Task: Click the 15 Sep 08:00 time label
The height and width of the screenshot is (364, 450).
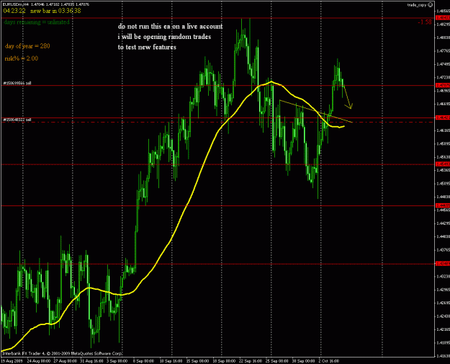Action: (x=197, y=361)
